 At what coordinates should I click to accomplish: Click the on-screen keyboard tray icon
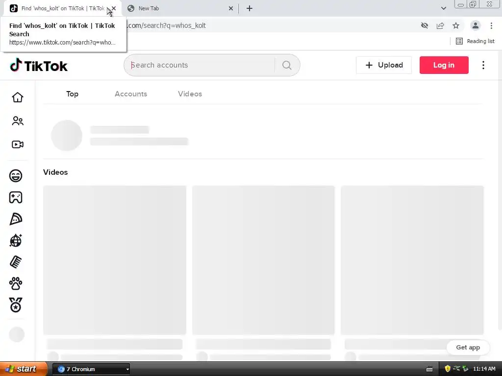tap(429, 369)
